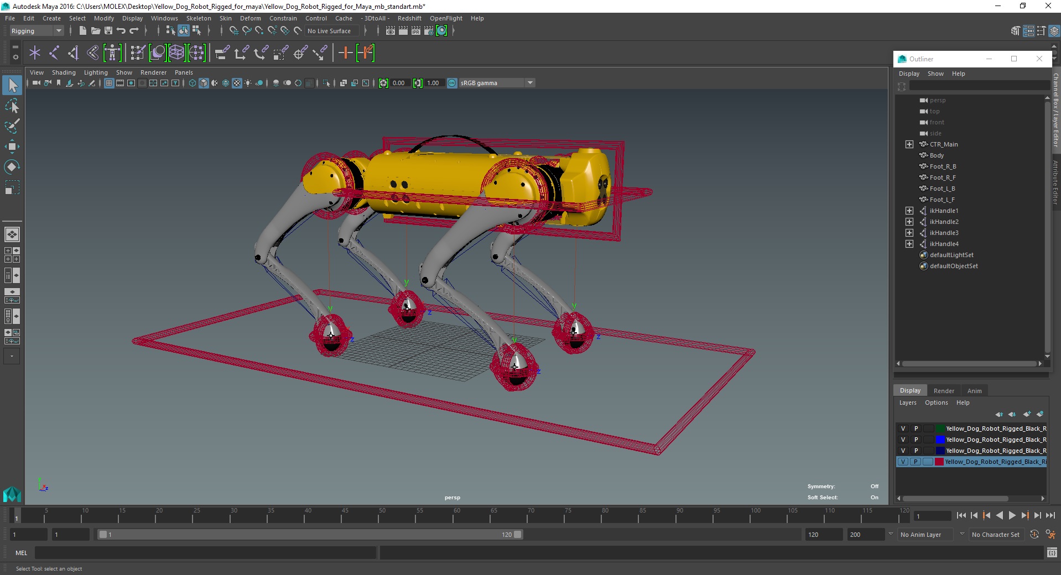Click the range slider bar end handle

(518, 535)
